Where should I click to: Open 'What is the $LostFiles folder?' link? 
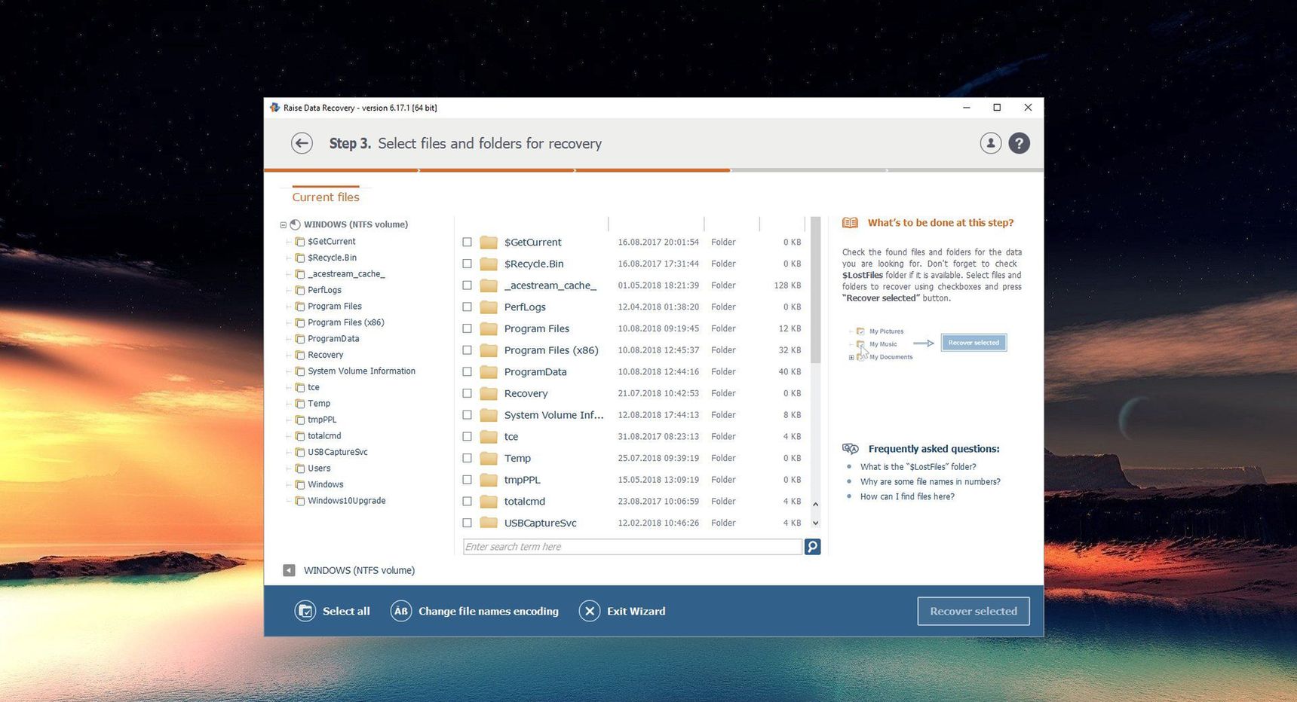coord(918,467)
